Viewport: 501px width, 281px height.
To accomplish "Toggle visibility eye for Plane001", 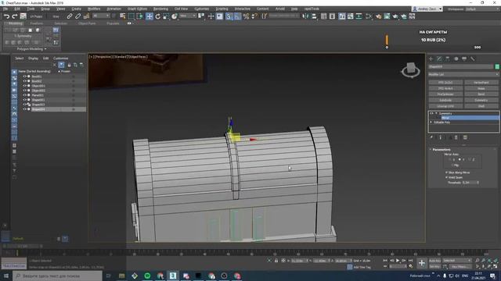I will [24, 95].
